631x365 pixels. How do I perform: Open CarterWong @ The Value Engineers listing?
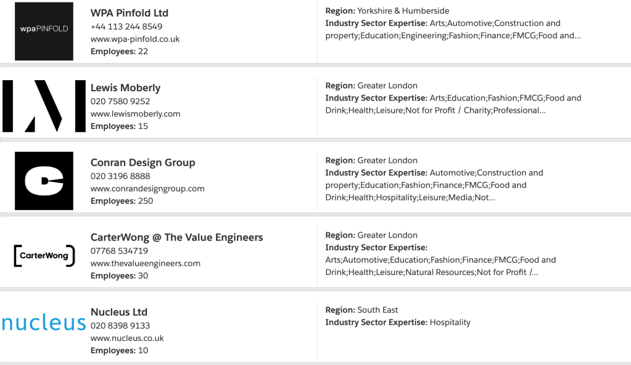(x=176, y=237)
